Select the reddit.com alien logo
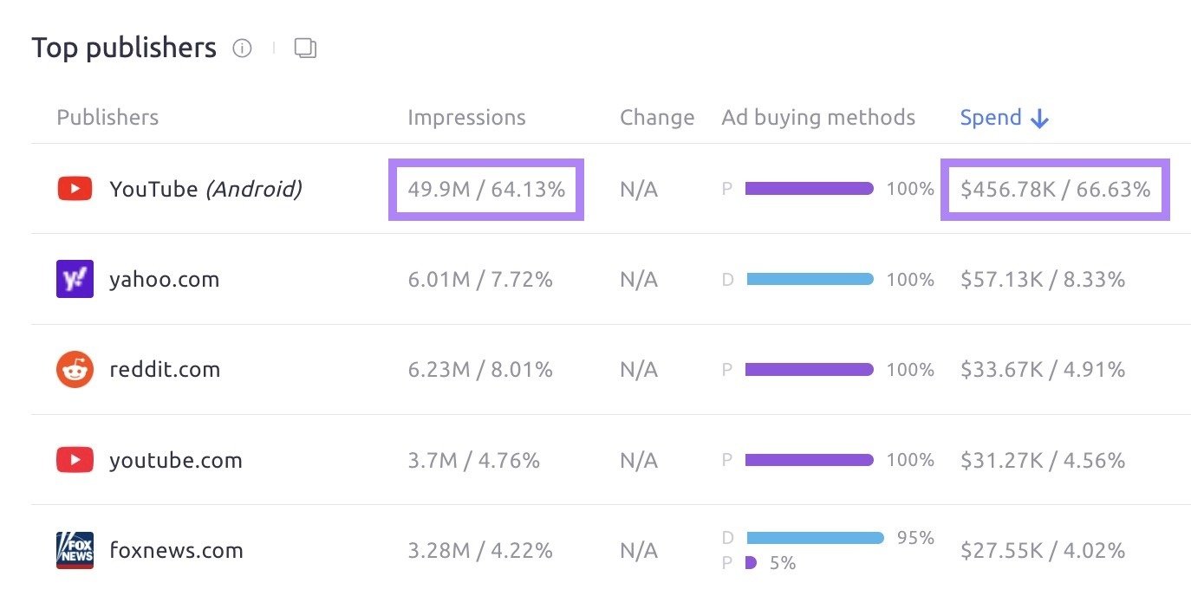The width and height of the screenshot is (1191, 615). click(x=75, y=369)
